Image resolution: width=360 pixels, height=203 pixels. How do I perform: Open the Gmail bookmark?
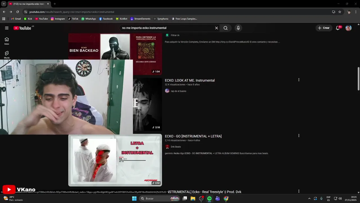[16, 19]
